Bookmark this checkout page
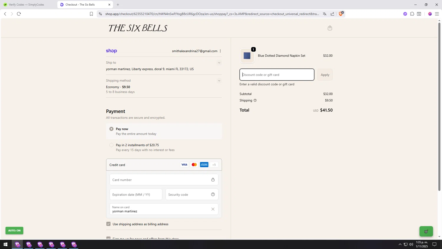 pyautogui.click(x=91, y=14)
